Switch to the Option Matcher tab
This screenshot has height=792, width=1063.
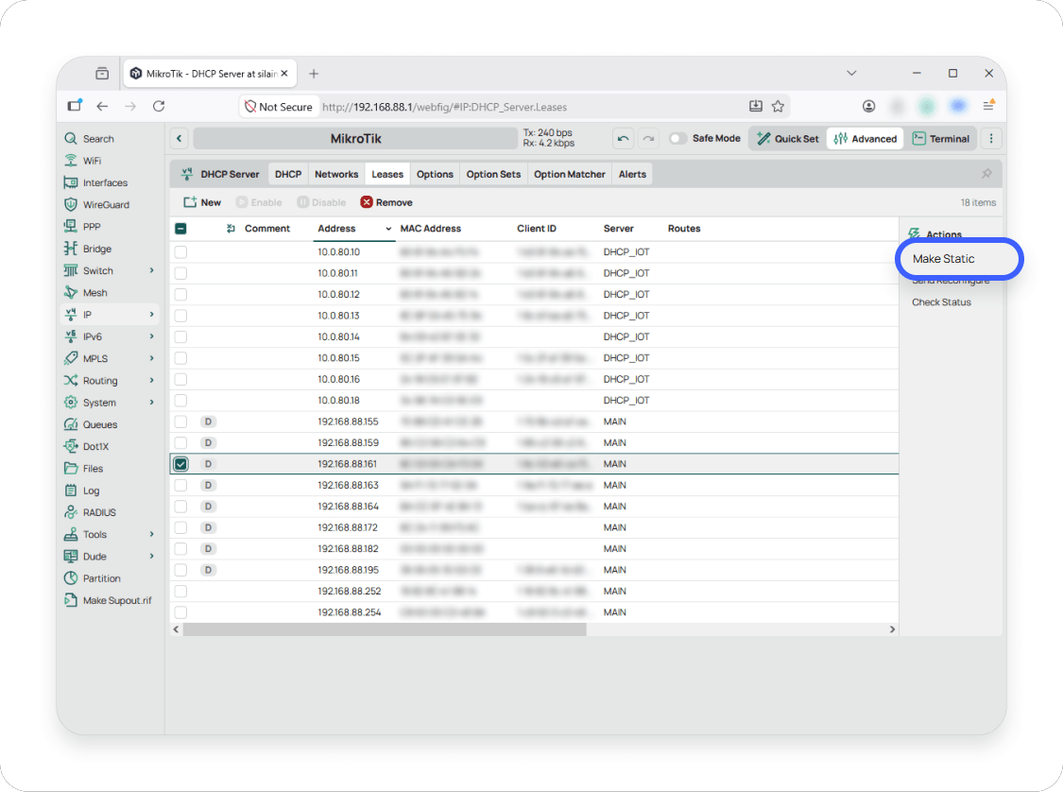pyautogui.click(x=570, y=174)
